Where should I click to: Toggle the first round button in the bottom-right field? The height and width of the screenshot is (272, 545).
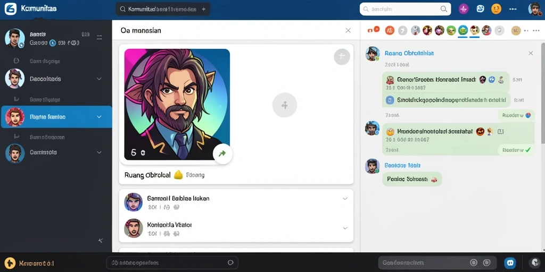click(x=473, y=262)
